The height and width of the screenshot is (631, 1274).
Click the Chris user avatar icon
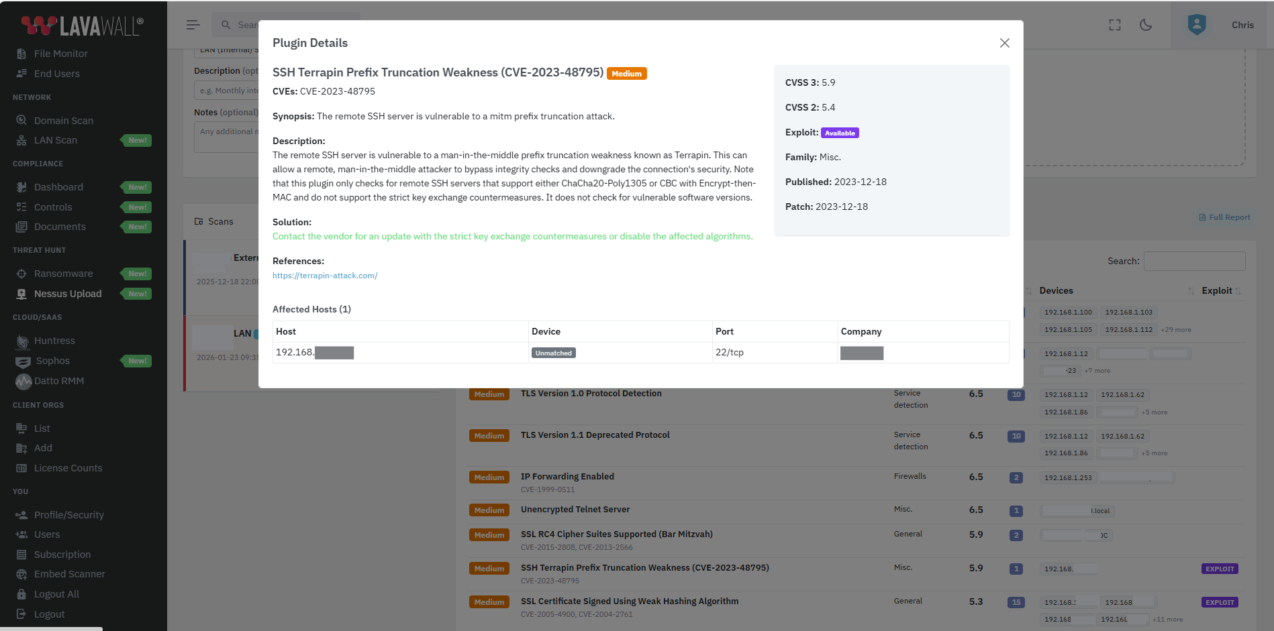coord(1196,25)
